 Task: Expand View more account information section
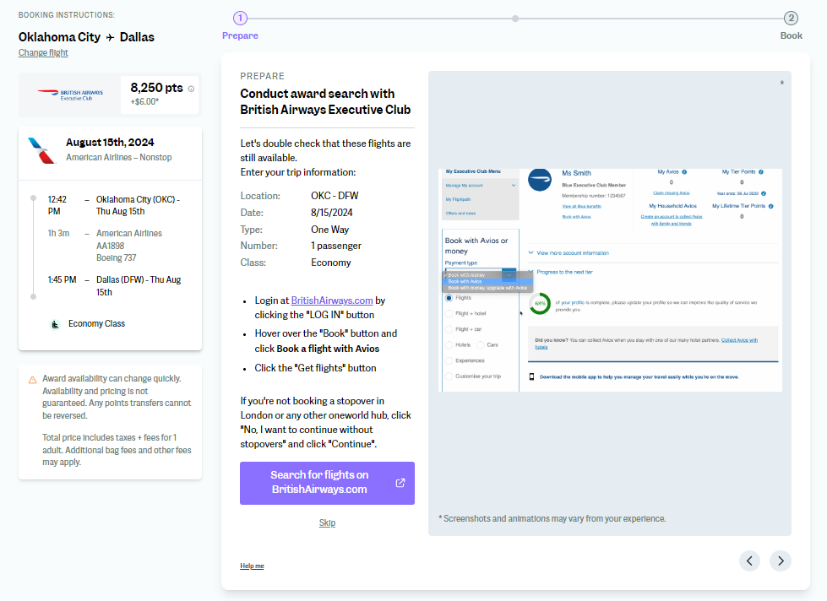530,252
